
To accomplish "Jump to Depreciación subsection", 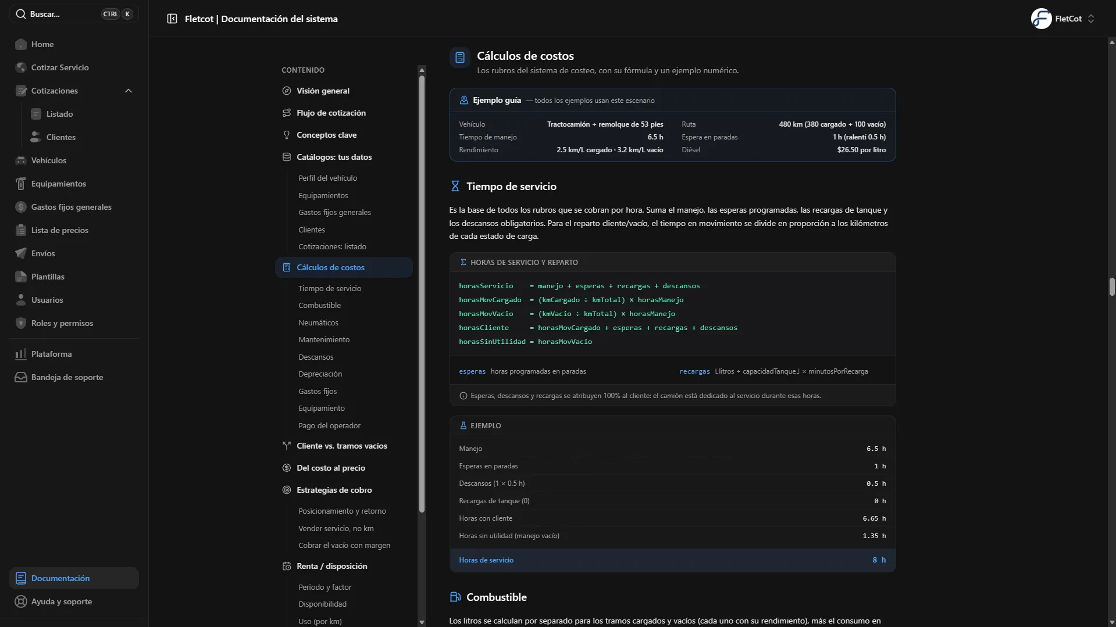I will coord(320,374).
